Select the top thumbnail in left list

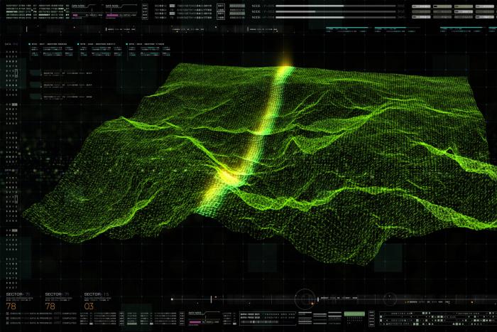35,73
